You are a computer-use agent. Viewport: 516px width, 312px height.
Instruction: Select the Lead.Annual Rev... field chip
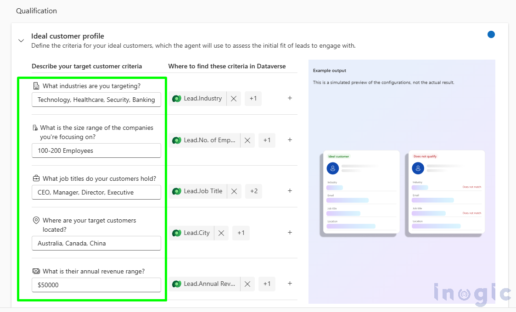click(x=204, y=284)
